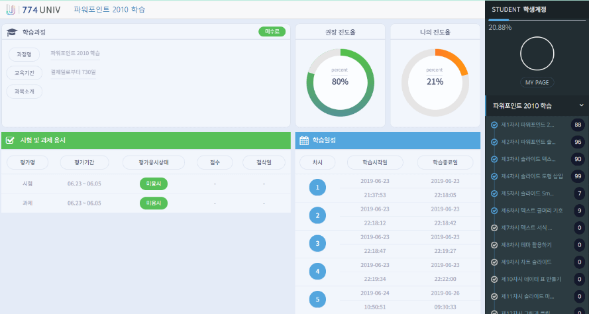Image resolution: width=589 pixels, height=314 pixels.
Task: Collapse the 파워포인트 2010 학습 sidebar chevron
Action: [x=581, y=105]
